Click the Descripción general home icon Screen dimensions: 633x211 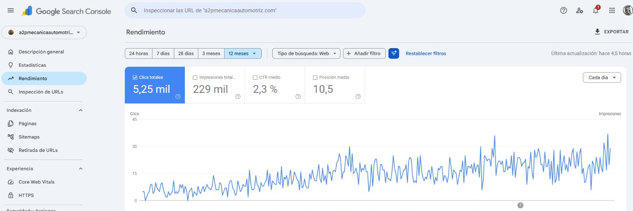(11, 52)
